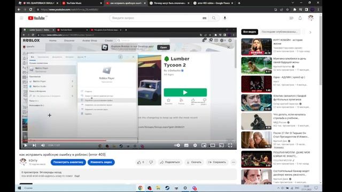Open the tr2n1y channel avatar

[x=23, y=162]
